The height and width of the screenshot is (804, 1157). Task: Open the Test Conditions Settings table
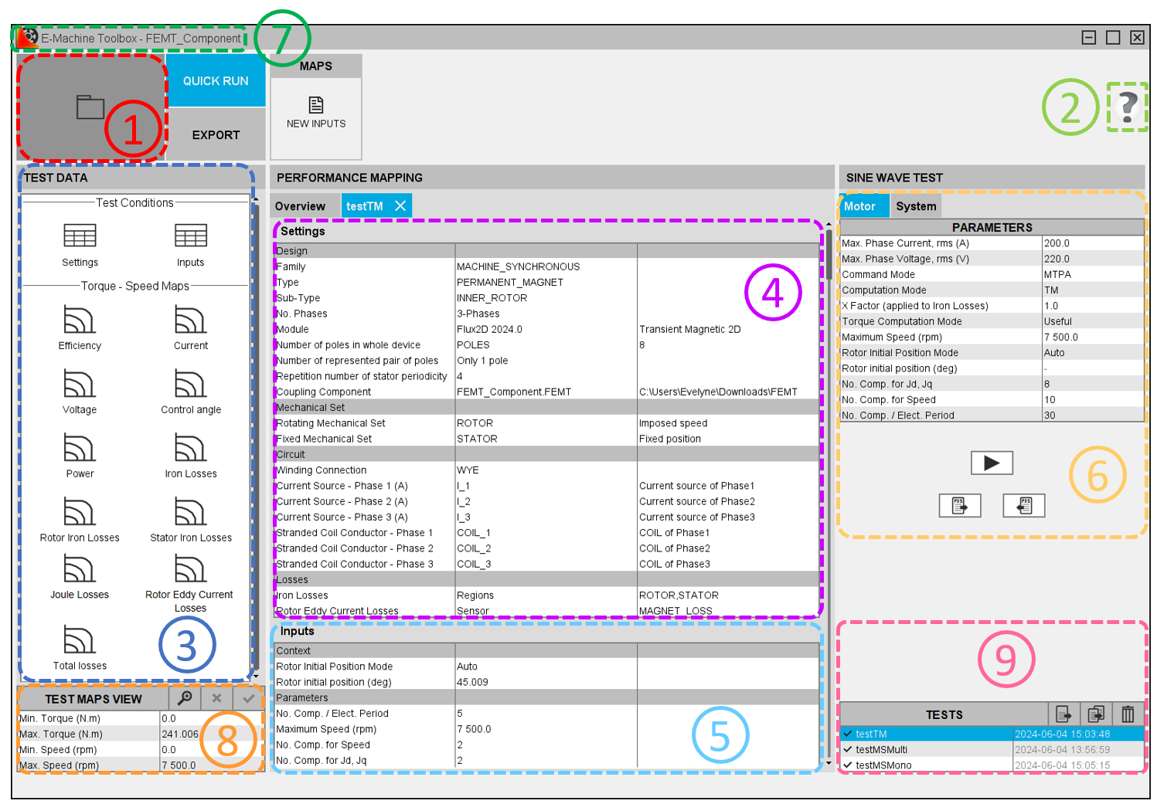click(80, 236)
